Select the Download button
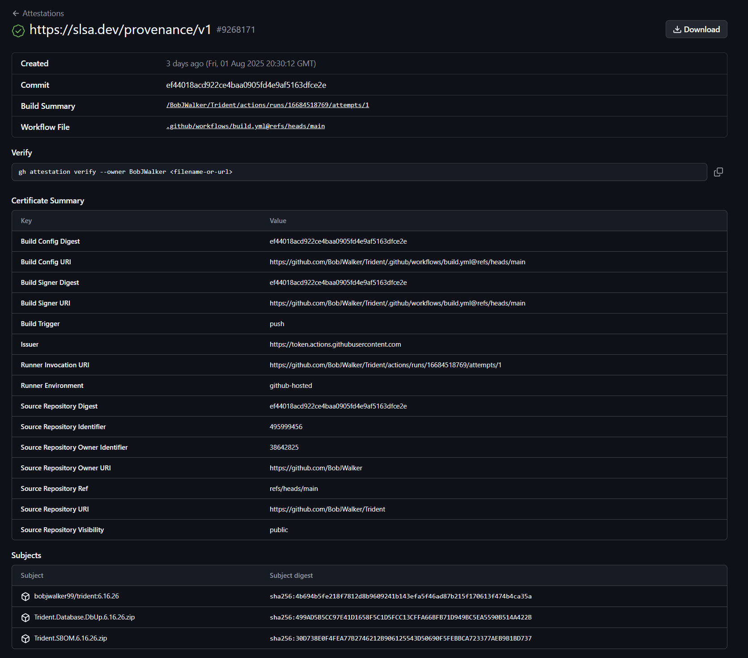Screen dimensions: 748x658 tap(696, 29)
